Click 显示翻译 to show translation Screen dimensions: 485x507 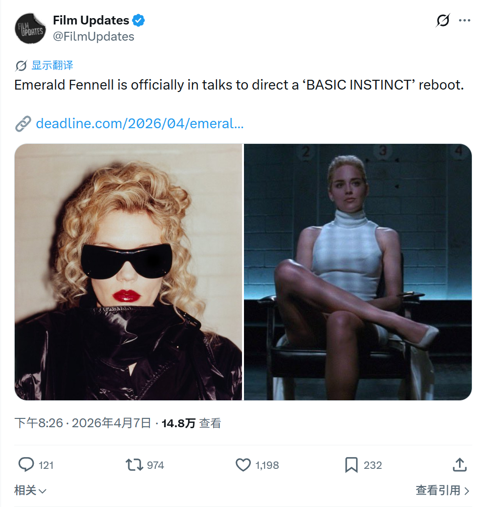tap(52, 65)
